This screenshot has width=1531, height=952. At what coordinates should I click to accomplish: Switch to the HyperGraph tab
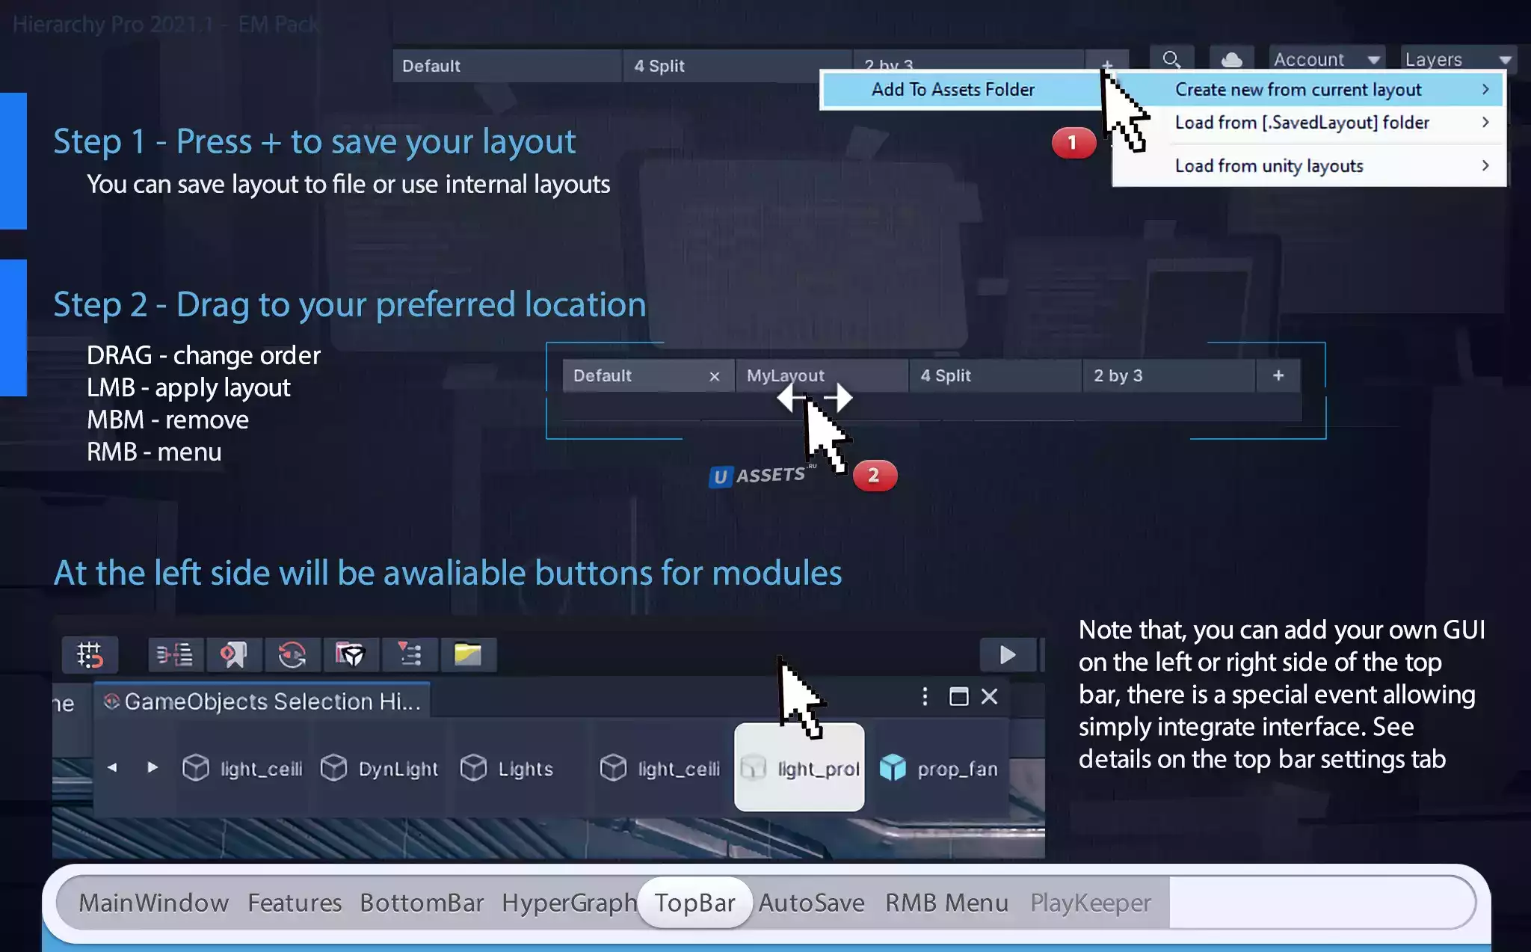568,903
